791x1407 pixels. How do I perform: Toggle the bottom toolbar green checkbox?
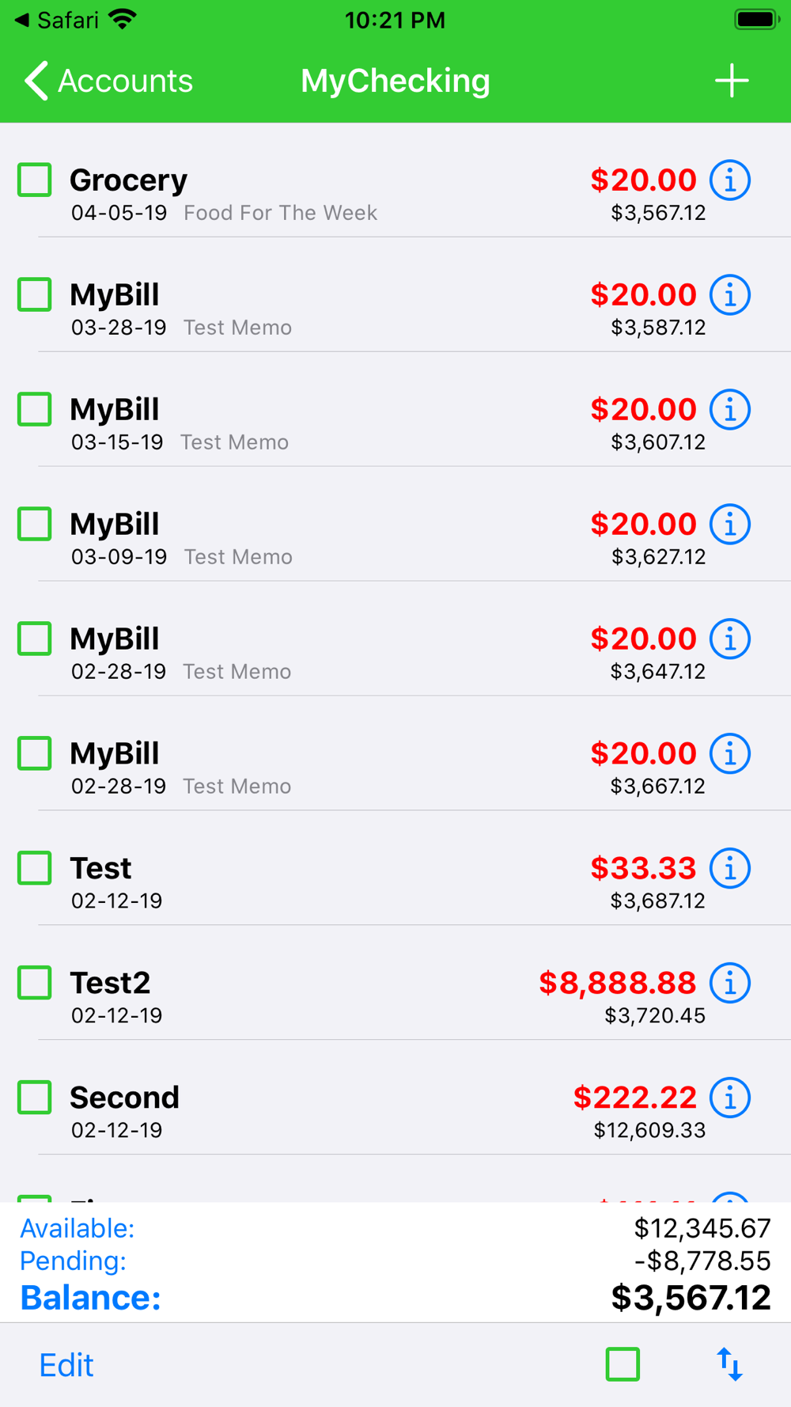point(623,1364)
